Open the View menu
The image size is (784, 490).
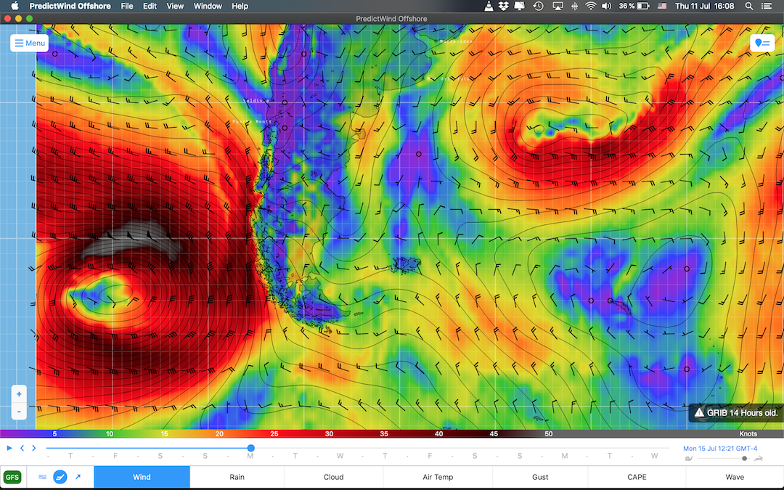click(x=175, y=6)
